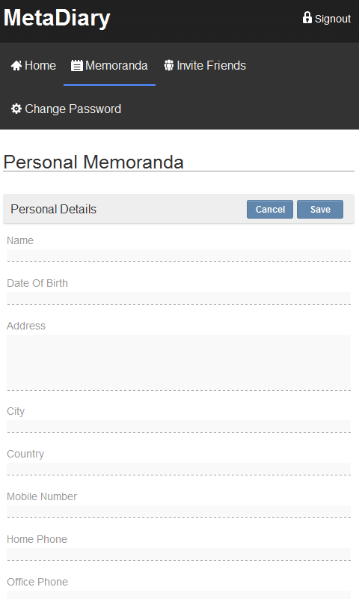Screen dimensions: 359x599
Task: Click the Change Password gear icon
Action: (x=16, y=109)
